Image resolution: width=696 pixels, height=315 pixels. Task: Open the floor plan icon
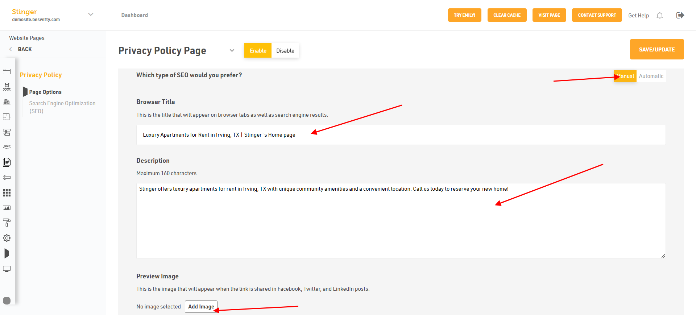(x=7, y=117)
